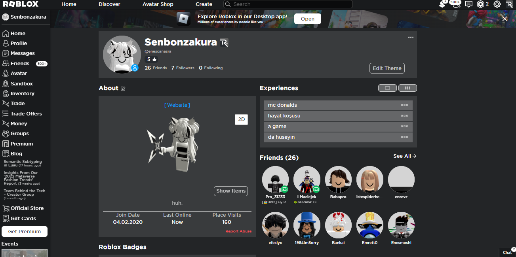
Task: Click See All friends link
Action: (405, 156)
